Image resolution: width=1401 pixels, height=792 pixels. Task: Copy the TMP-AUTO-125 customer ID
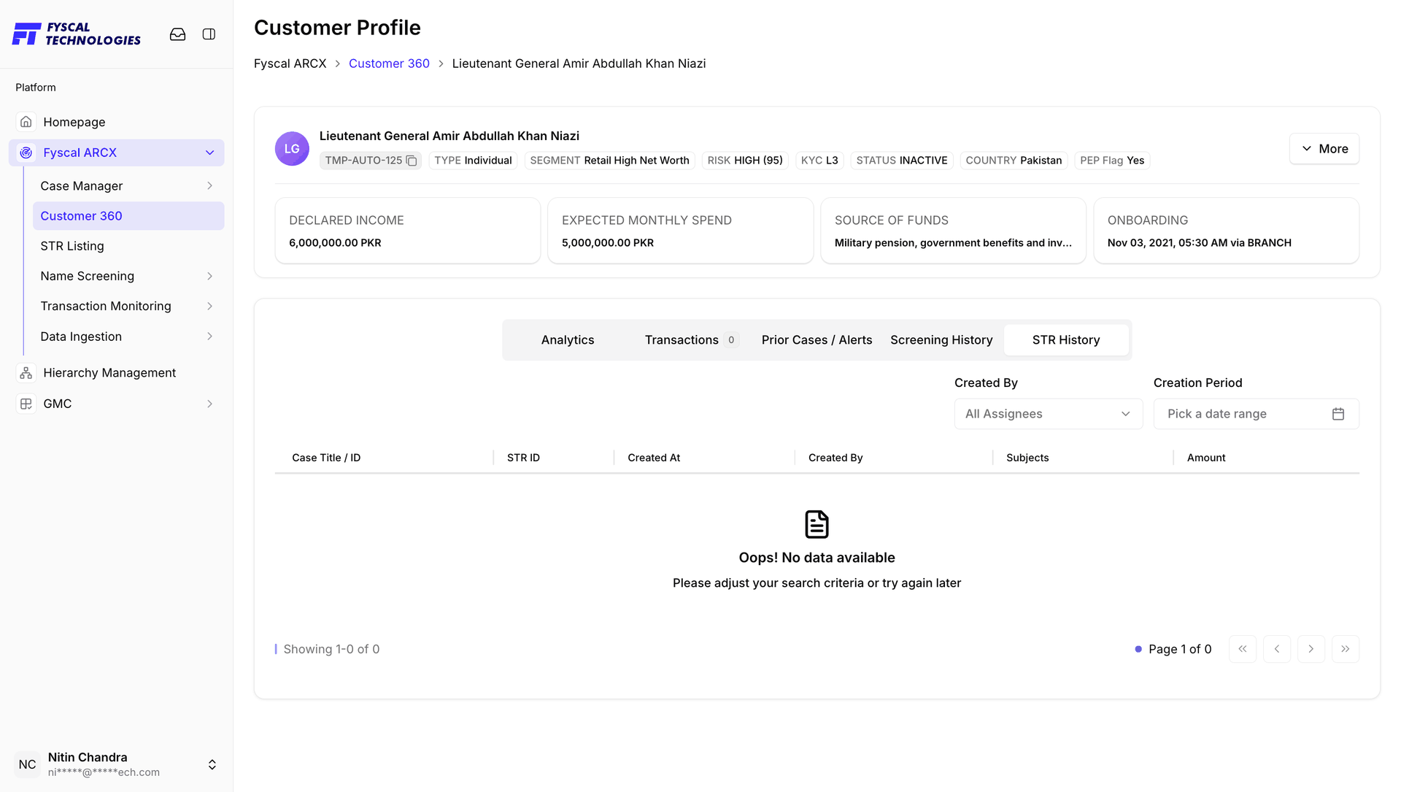point(412,161)
